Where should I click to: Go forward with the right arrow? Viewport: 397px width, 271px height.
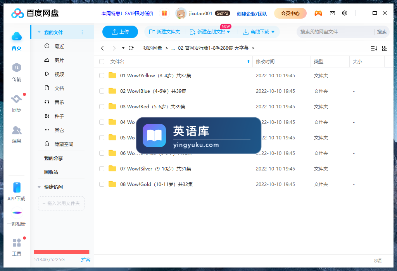click(114, 48)
